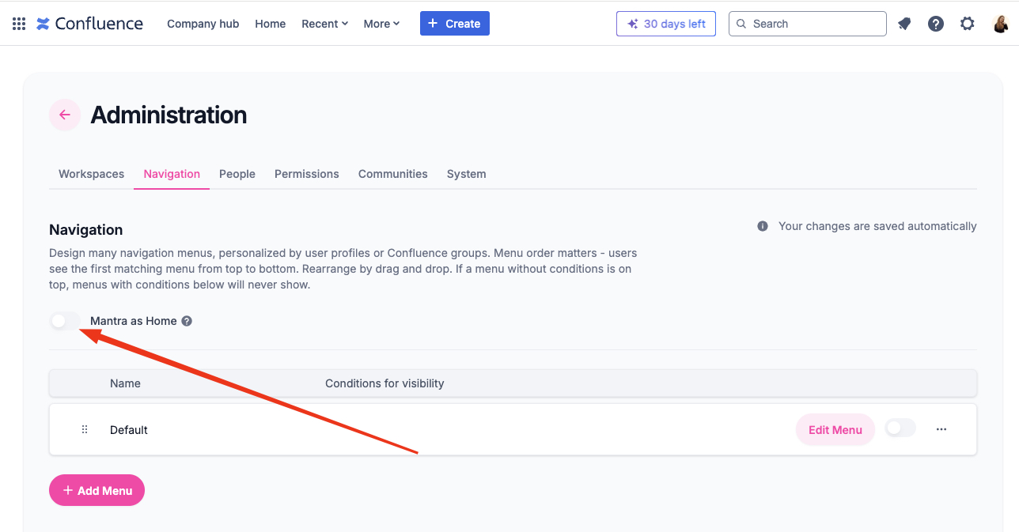Screen dimensions: 1019x532
Task: Open the System tab
Action: pos(466,174)
